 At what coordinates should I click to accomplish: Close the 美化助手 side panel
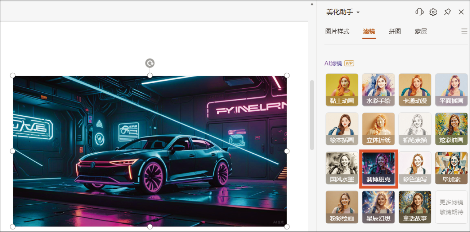coord(461,12)
